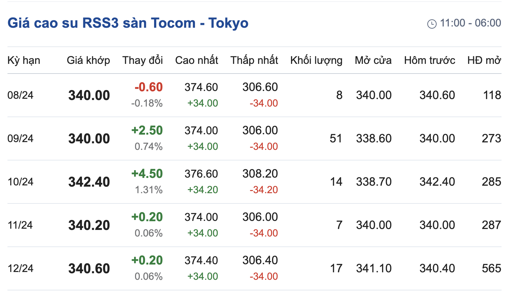Click the 11/24 contract term
509x291 pixels.
point(20,225)
